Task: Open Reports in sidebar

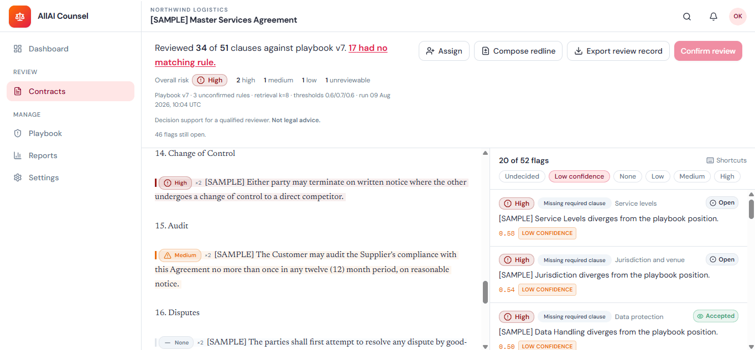Action: pos(70,155)
